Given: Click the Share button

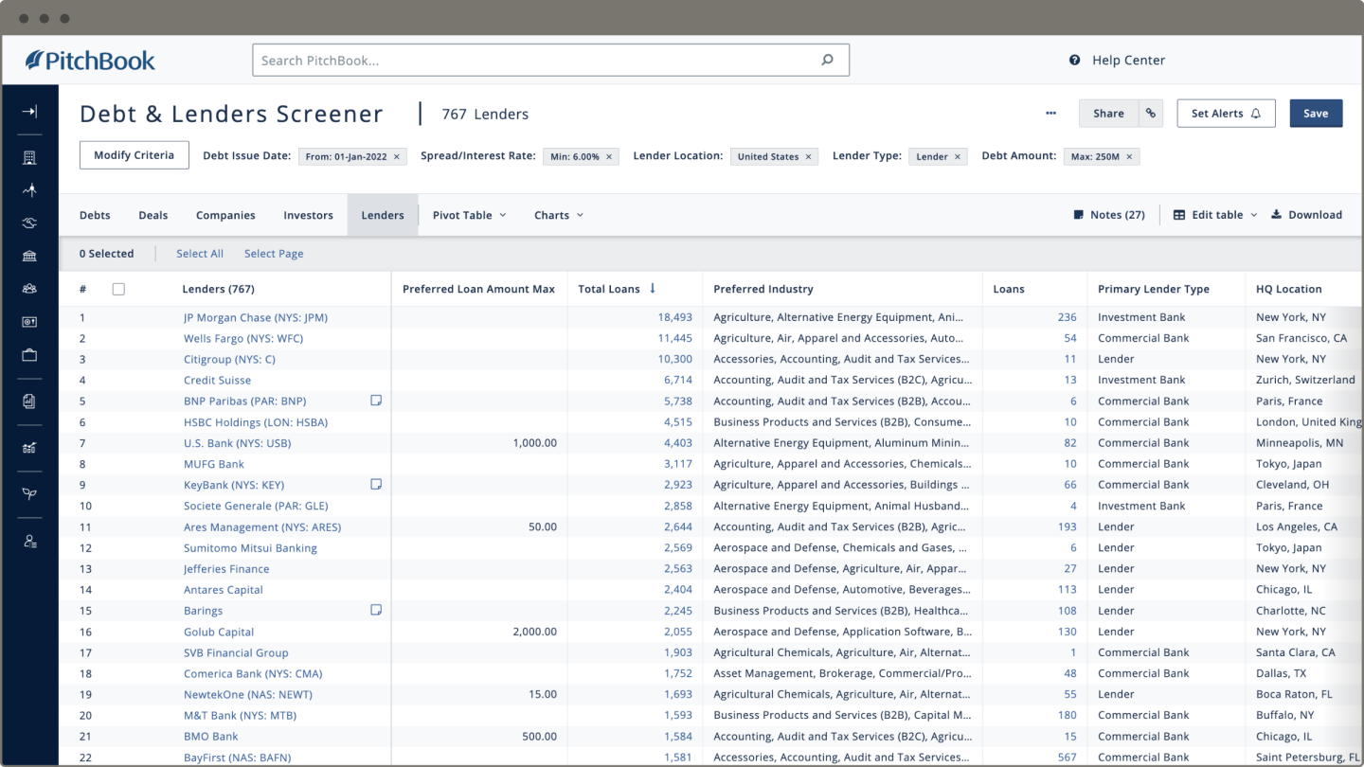Looking at the screenshot, I should (1109, 114).
